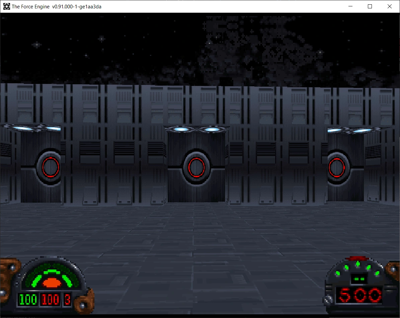Screen dimensions: 400x318
Task: Click the red health value 100 on HUD
Action: (50, 299)
